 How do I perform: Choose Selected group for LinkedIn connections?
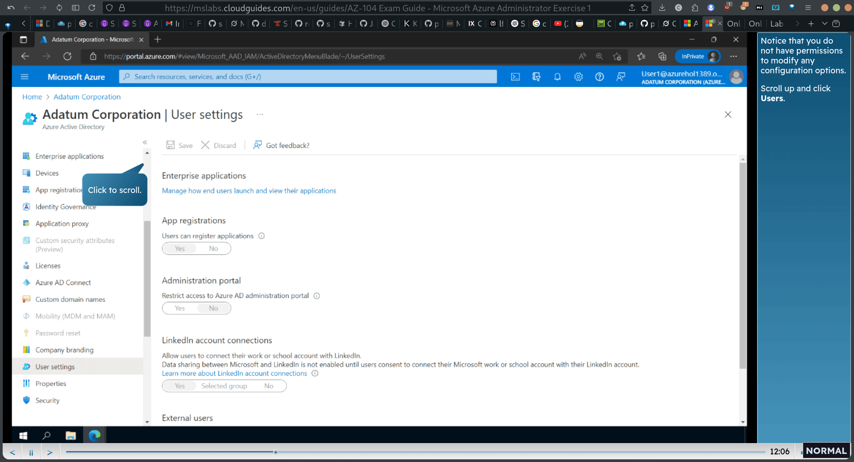pos(224,386)
